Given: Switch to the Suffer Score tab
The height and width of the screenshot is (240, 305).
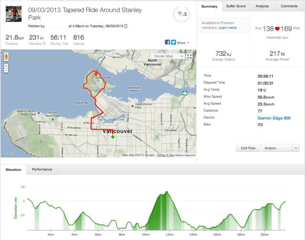Looking at the screenshot, I should tap(234, 6).
